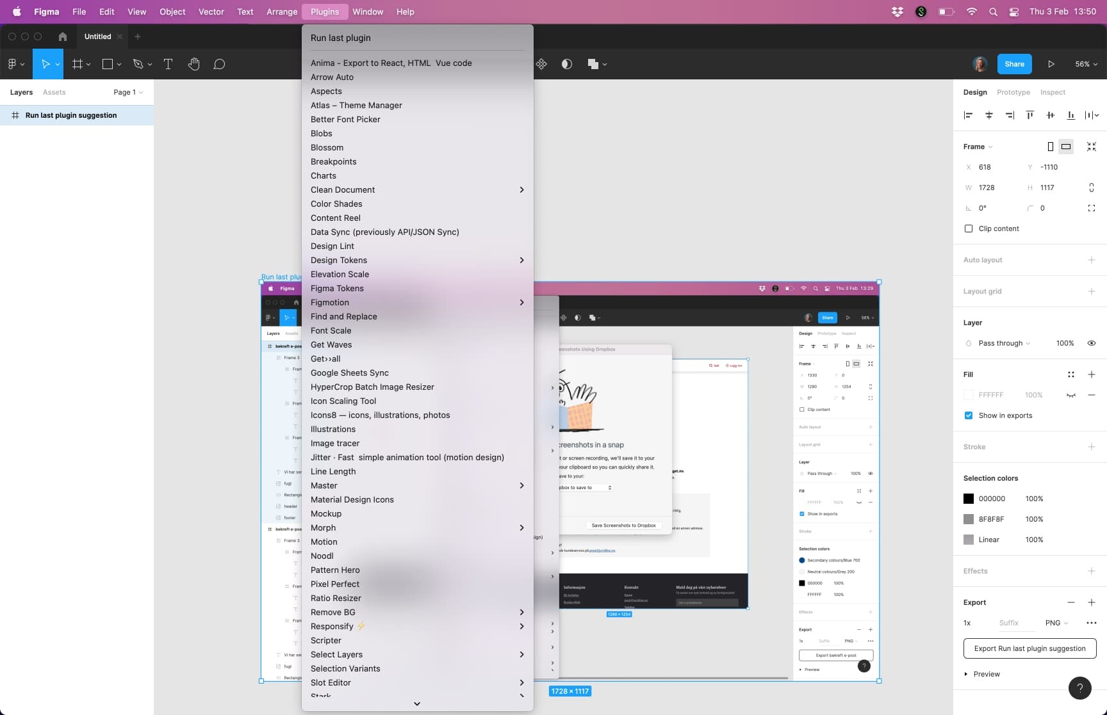This screenshot has height=715, width=1107.
Task: Open the Page 1 dropdown
Action: pyautogui.click(x=128, y=92)
